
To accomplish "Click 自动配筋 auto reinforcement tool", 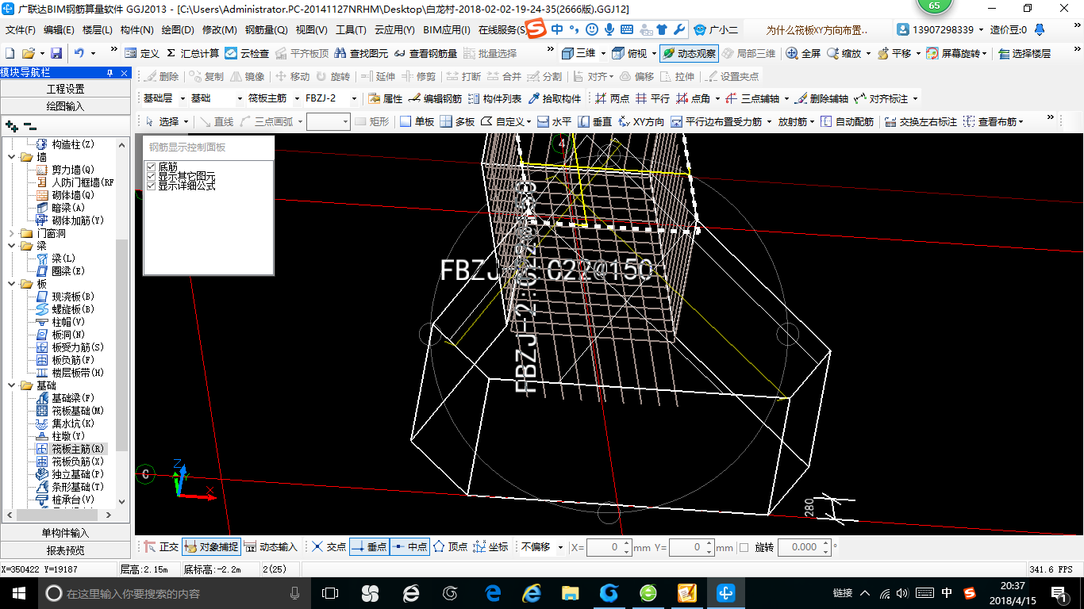I will [x=847, y=121].
